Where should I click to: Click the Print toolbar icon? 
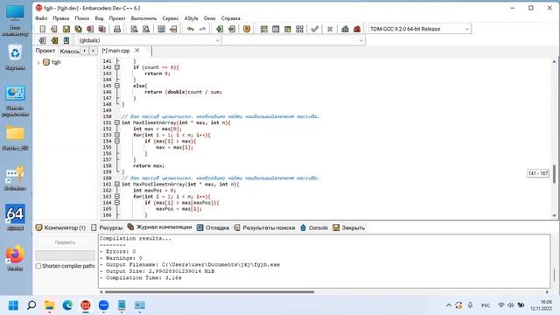click(117, 29)
